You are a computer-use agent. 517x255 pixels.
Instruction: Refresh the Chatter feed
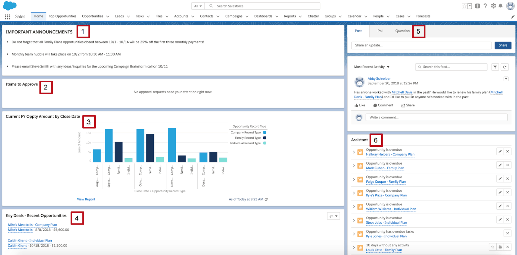click(505, 67)
